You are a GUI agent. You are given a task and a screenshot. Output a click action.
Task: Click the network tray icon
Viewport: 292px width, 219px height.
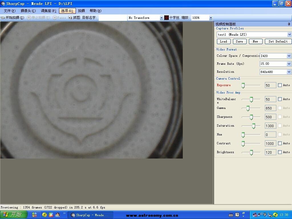coord(255,215)
